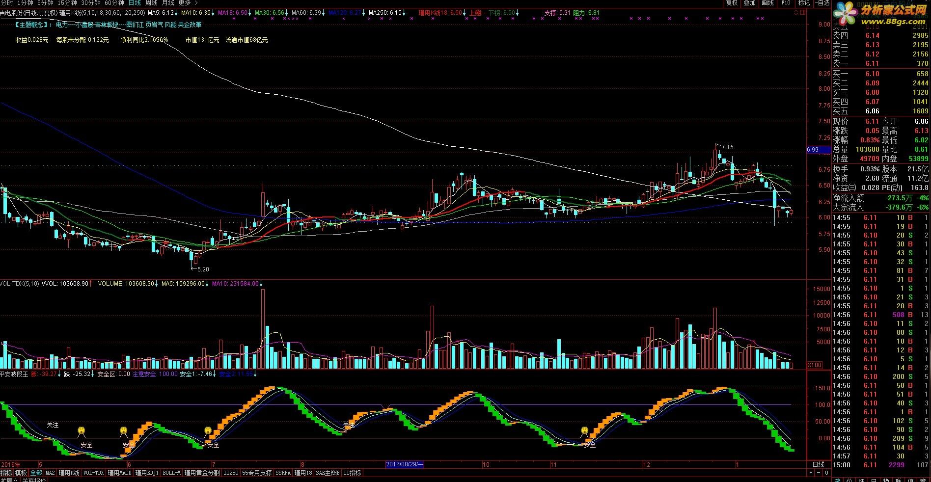Switch to 1分钟 period
The height and width of the screenshot is (482, 931).
(25, 3)
